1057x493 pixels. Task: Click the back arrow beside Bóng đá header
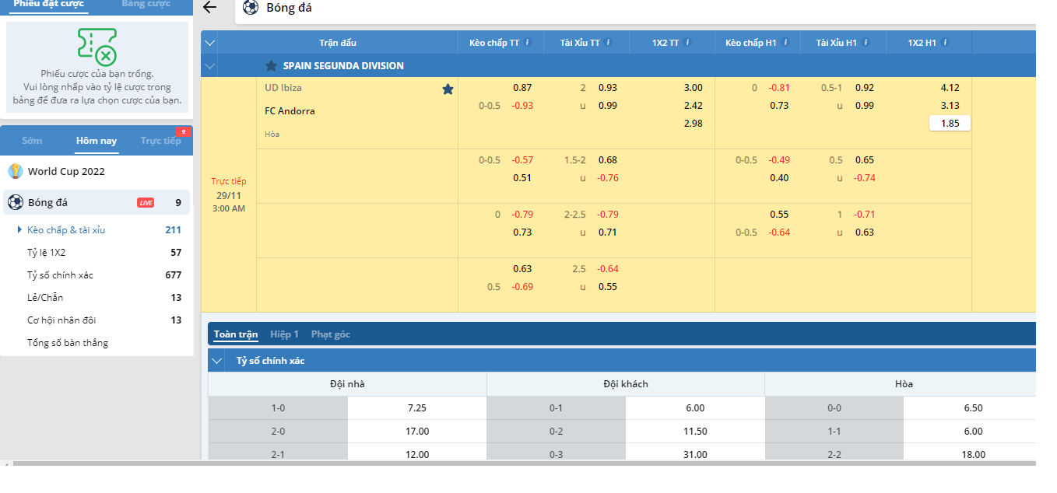tap(209, 8)
